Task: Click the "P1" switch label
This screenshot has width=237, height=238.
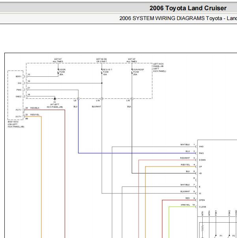Action: pos(221,236)
